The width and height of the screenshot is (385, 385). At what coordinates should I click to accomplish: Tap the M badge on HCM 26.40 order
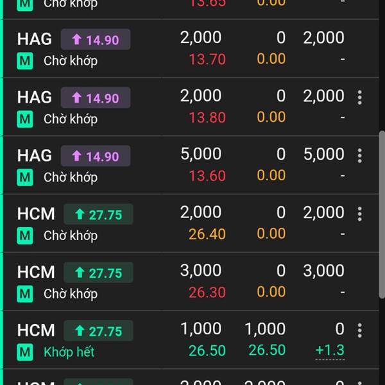pyautogui.click(x=25, y=235)
